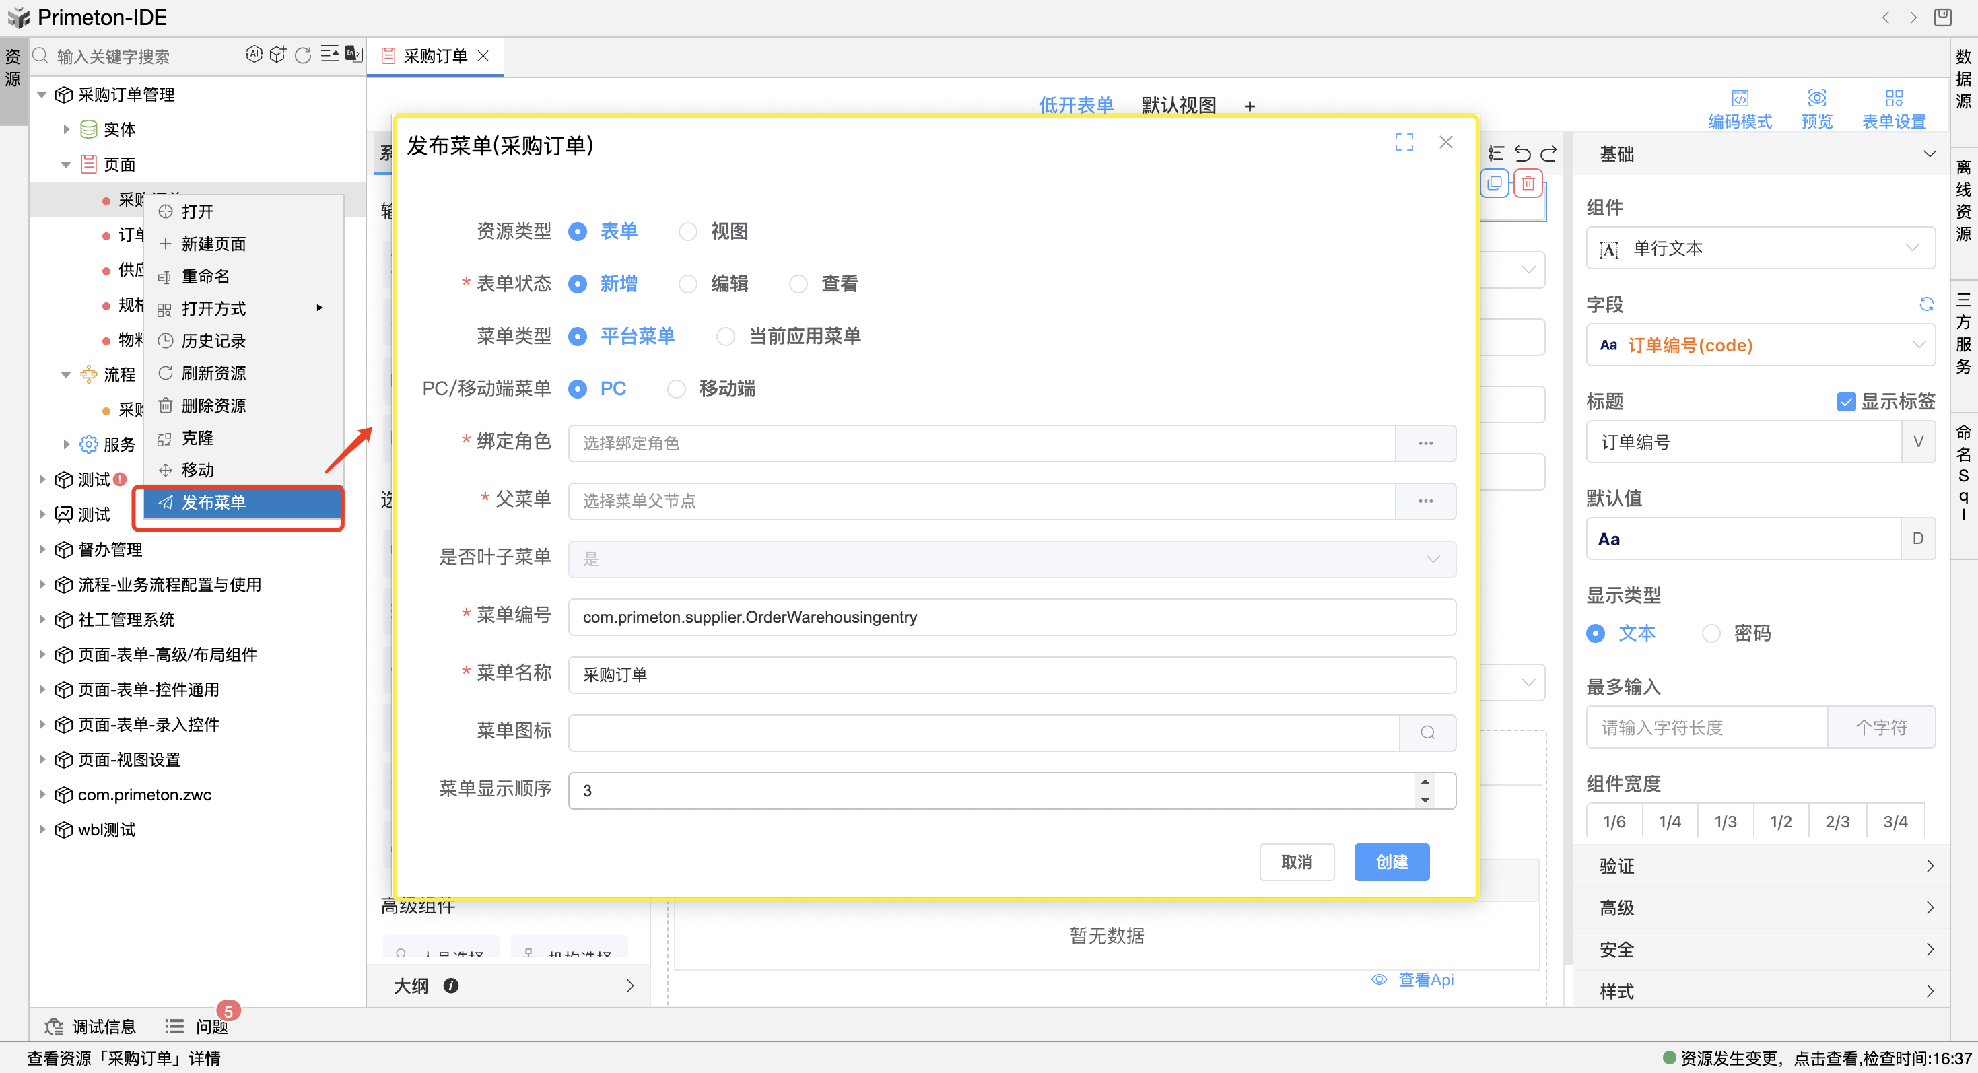Click the 取消 button

pos(1296,862)
